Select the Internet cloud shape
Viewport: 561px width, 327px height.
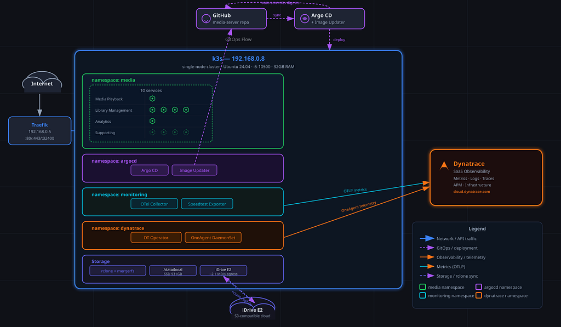42,82
